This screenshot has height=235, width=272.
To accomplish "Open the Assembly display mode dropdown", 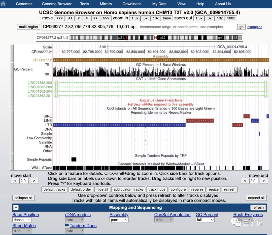I will pos(119,220).
